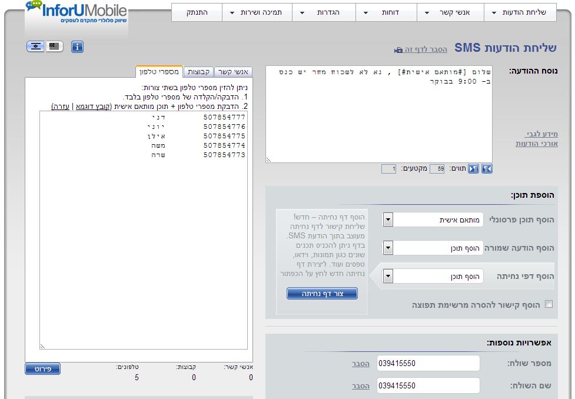Open the 'הוסף דפי נחיתה' dropdown
The image size is (575, 399).
pos(388,276)
